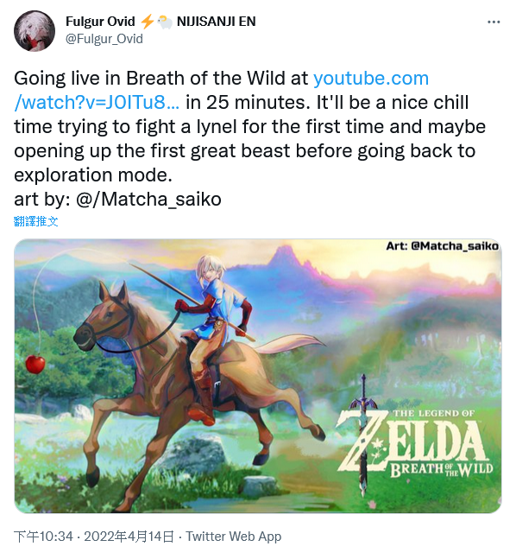Open the three-dot more options menu
Screen dimensions: 516x559
tap(494, 22)
